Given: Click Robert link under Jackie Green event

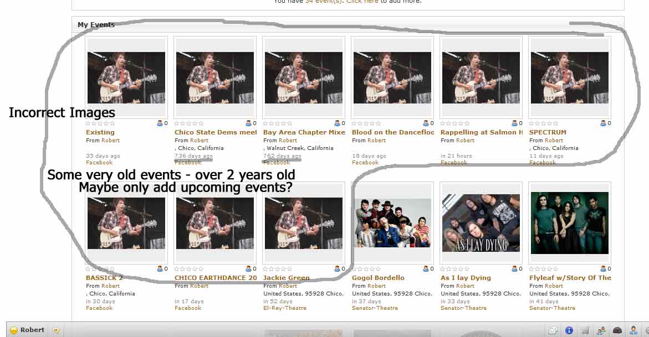Looking at the screenshot, I should click(x=288, y=286).
